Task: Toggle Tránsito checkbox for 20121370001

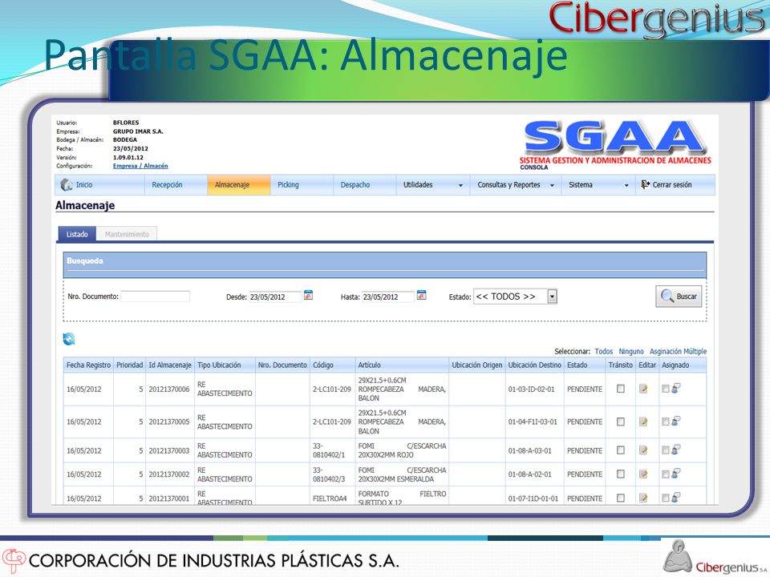Action: 621,498
